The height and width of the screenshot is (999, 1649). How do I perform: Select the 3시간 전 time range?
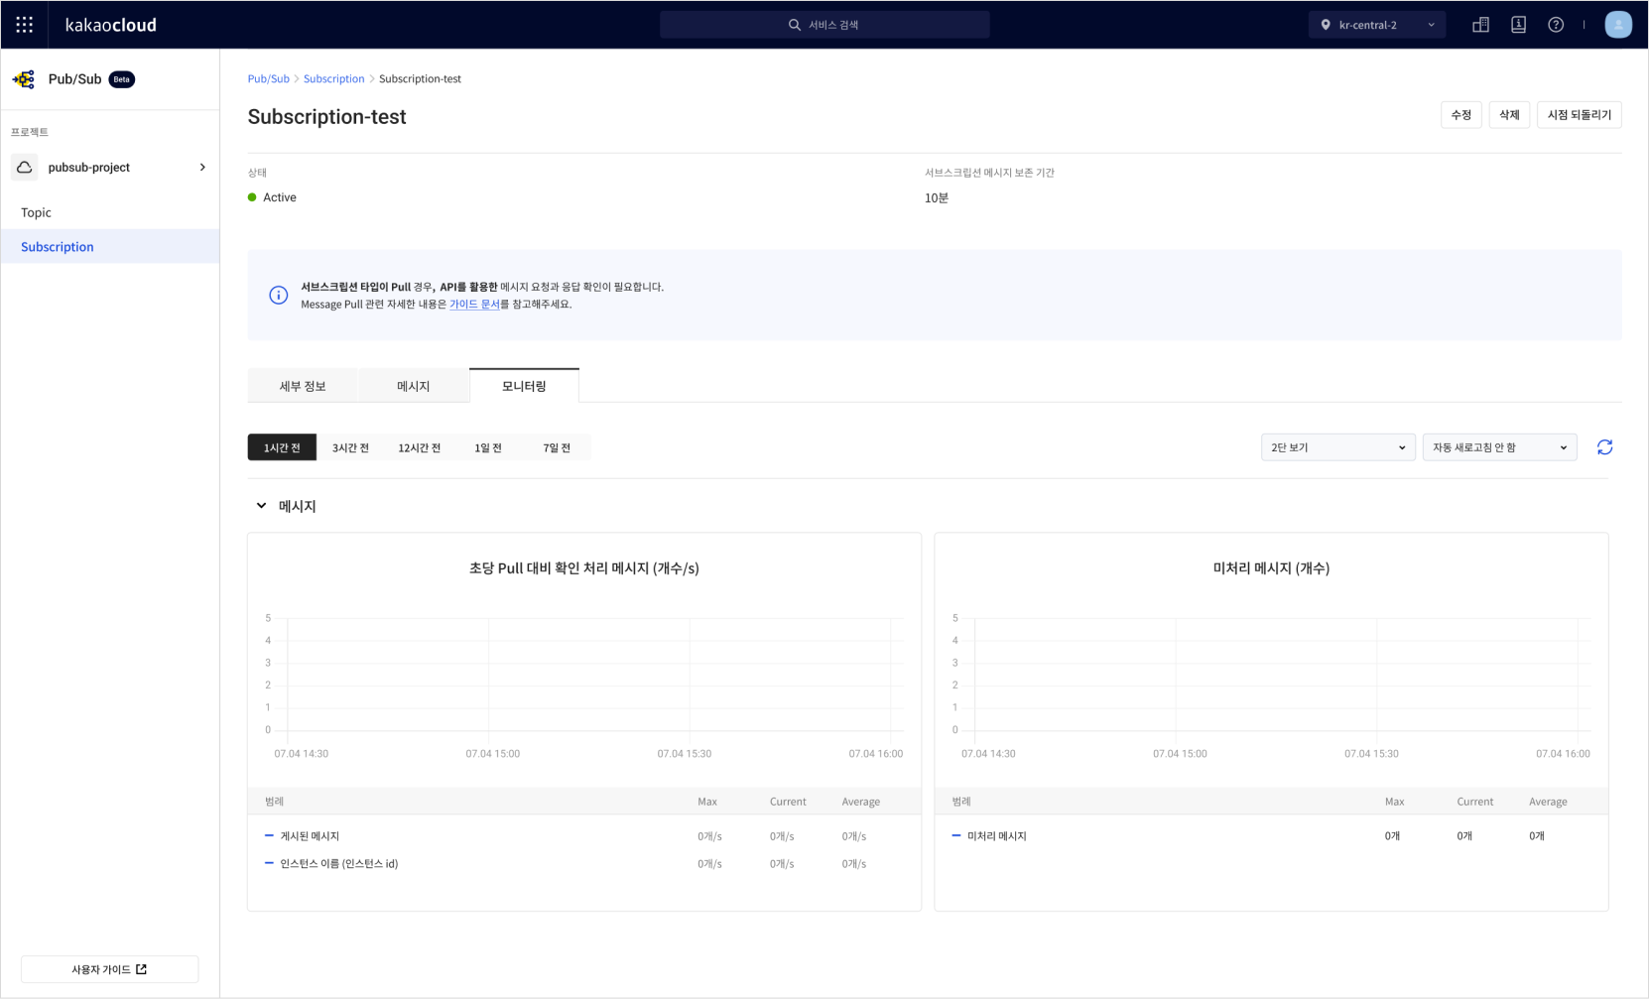pos(350,447)
